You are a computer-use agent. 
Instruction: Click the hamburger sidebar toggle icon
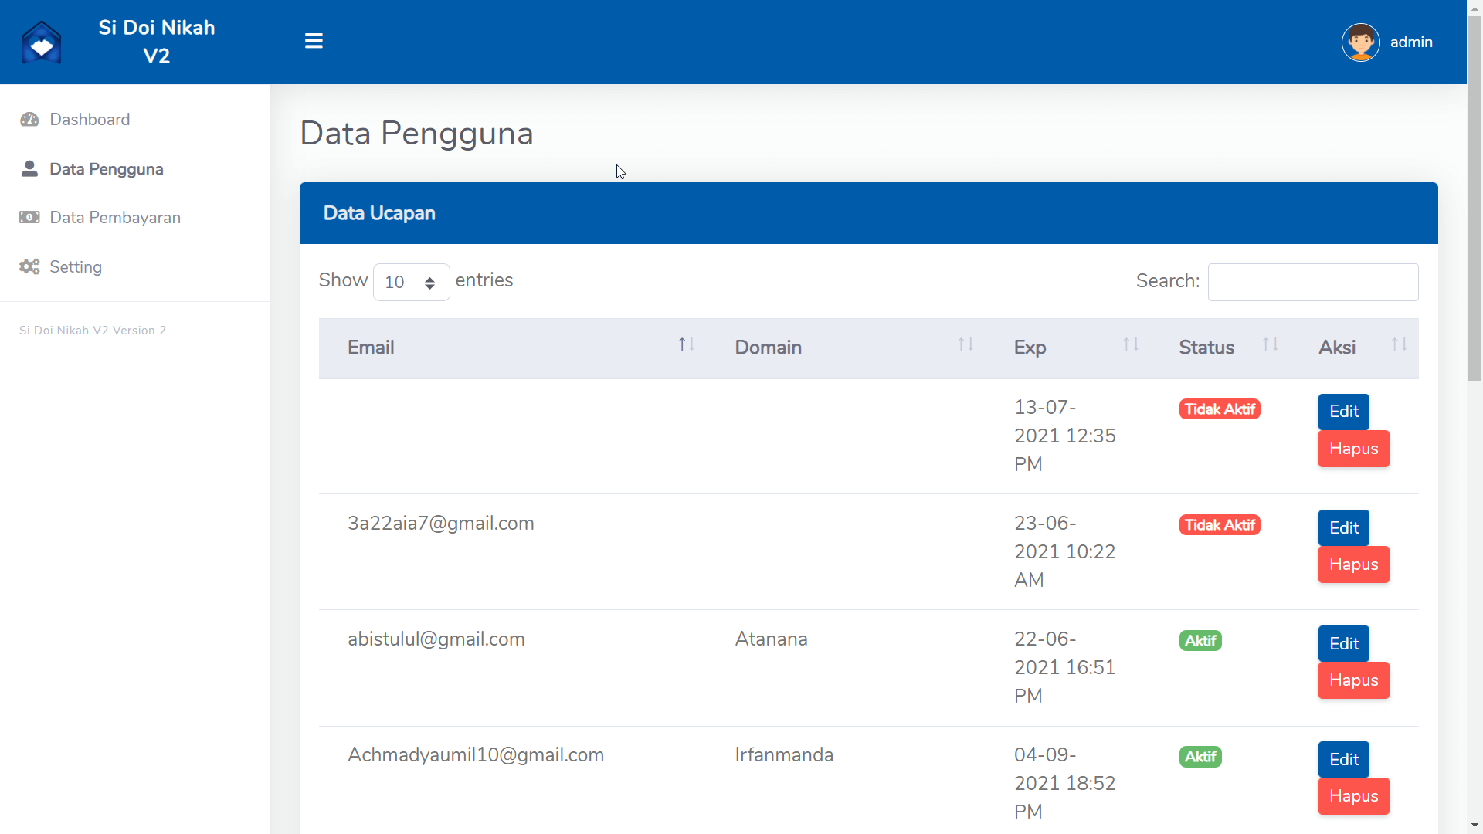click(314, 40)
